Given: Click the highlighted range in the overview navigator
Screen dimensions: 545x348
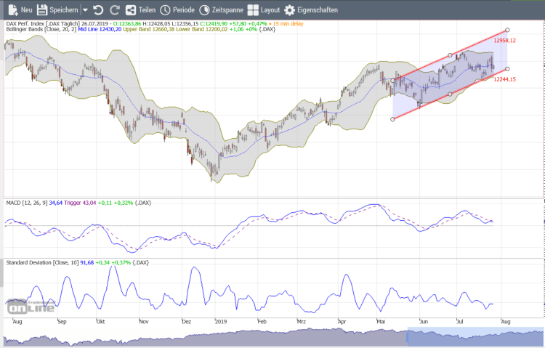Looking at the screenshot, I should point(475,336).
